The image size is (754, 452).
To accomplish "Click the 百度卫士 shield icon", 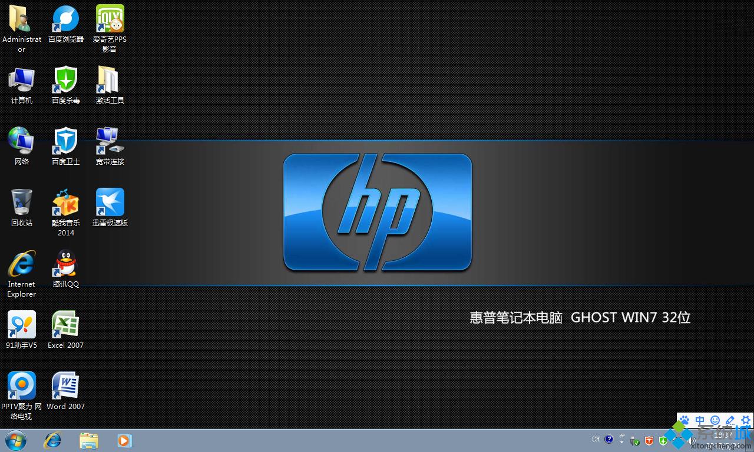I will click(66, 141).
